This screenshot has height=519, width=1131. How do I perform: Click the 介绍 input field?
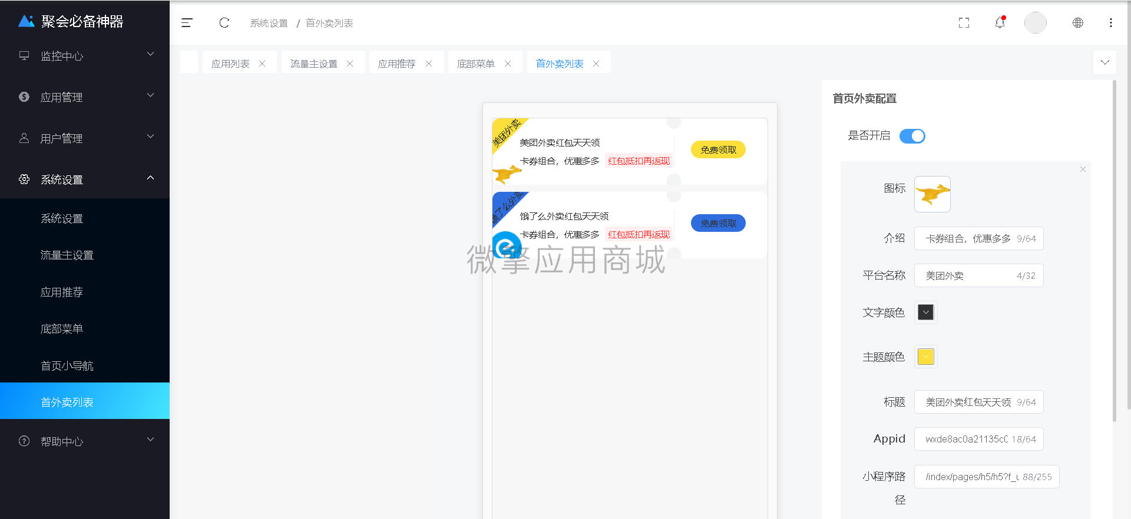pyautogui.click(x=979, y=238)
